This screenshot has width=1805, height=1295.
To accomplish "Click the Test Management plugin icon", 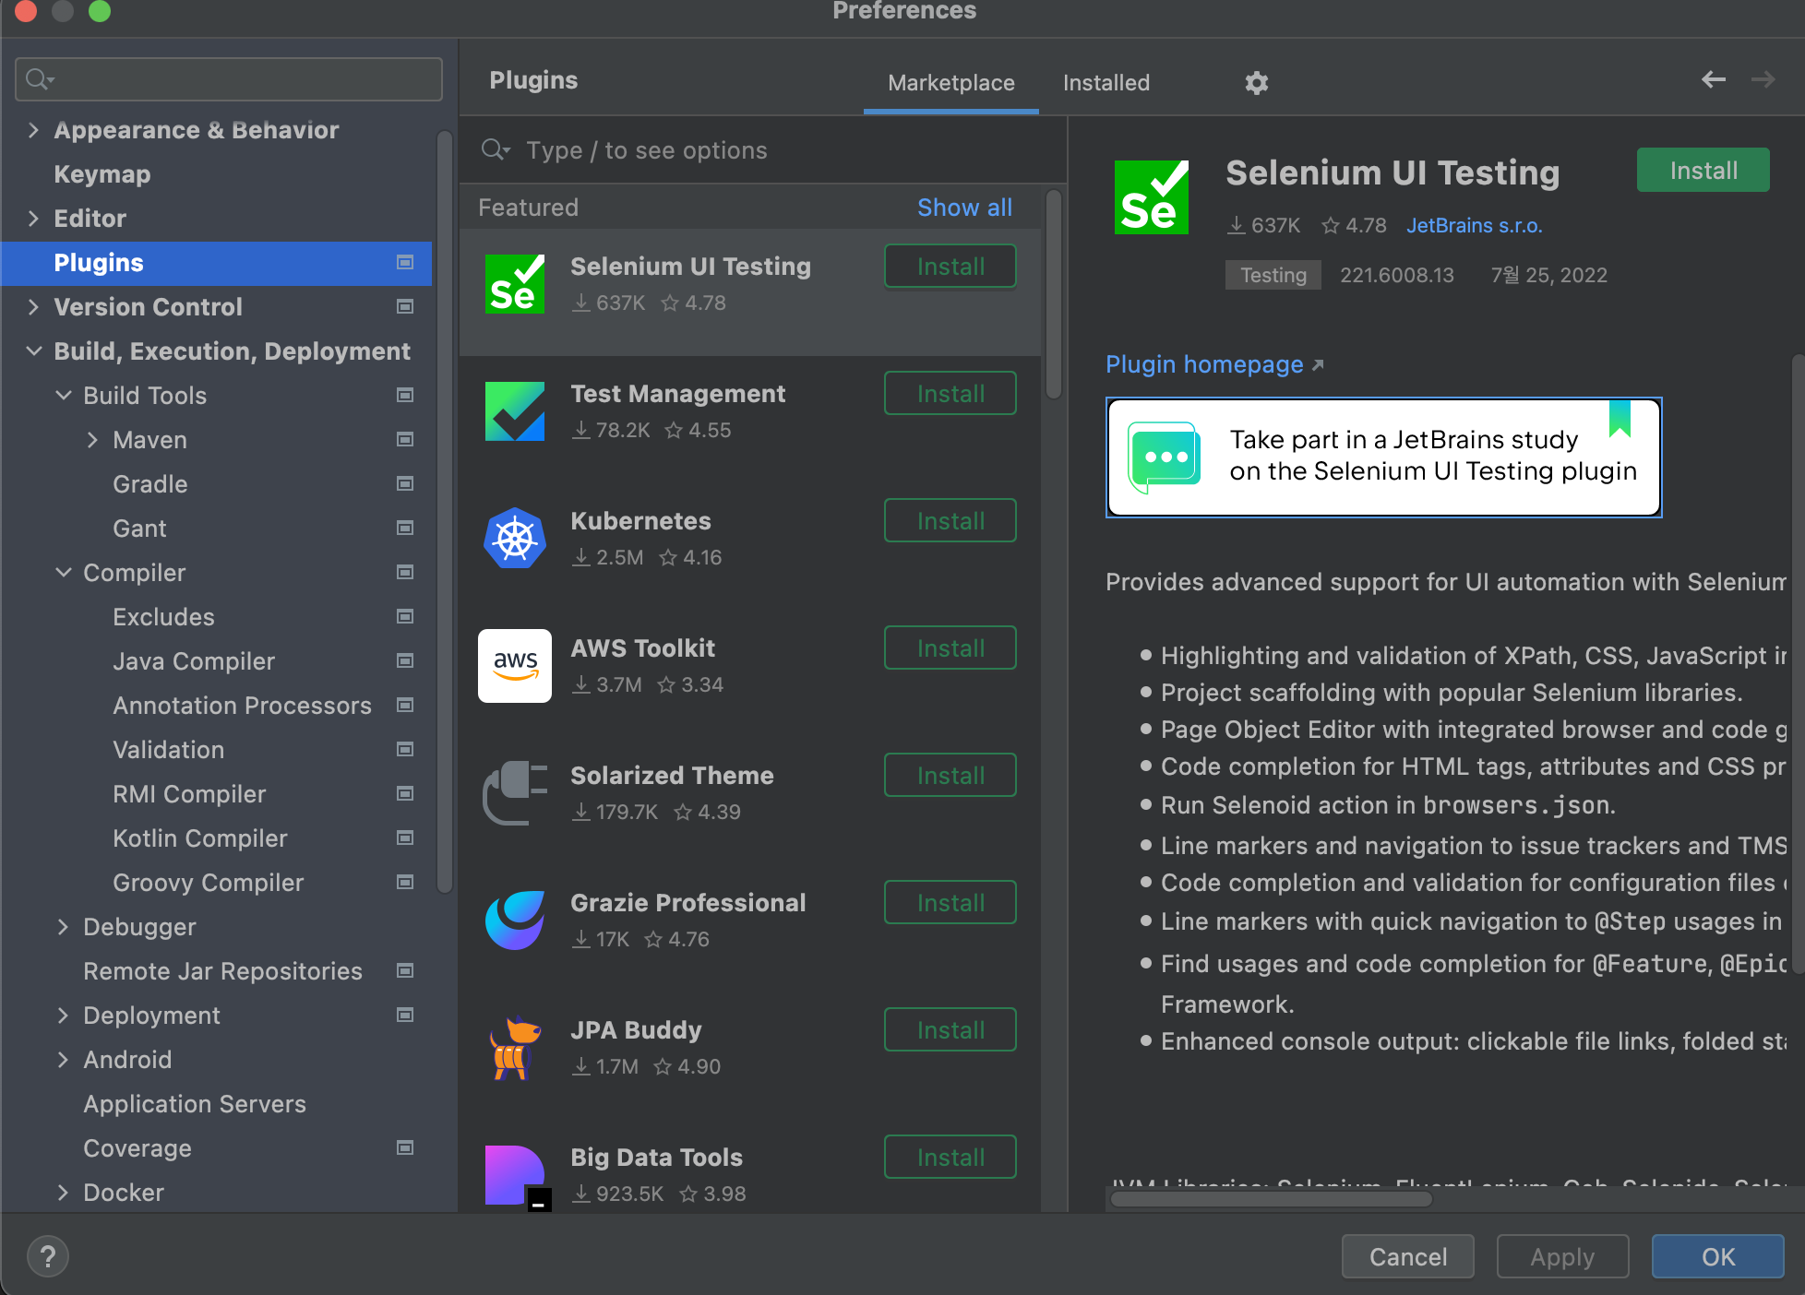I will point(515,411).
